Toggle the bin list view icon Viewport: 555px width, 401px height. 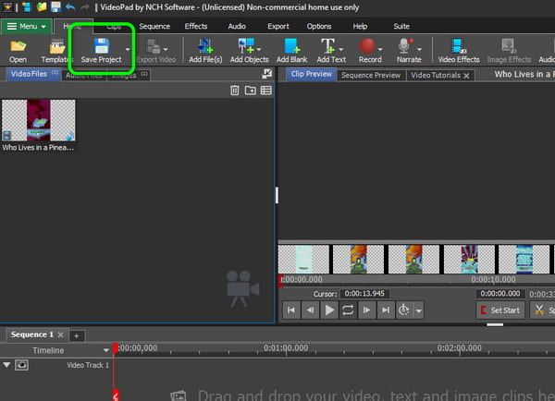pyautogui.click(x=266, y=91)
